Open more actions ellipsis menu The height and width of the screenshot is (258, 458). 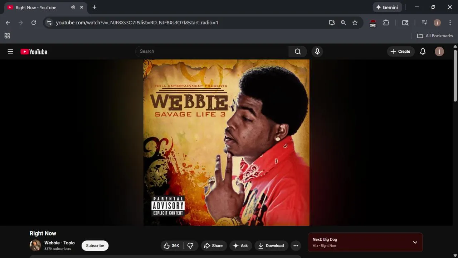tap(296, 245)
